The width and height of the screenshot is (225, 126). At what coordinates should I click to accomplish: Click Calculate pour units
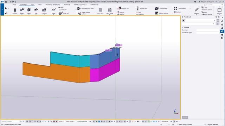(85, 8)
